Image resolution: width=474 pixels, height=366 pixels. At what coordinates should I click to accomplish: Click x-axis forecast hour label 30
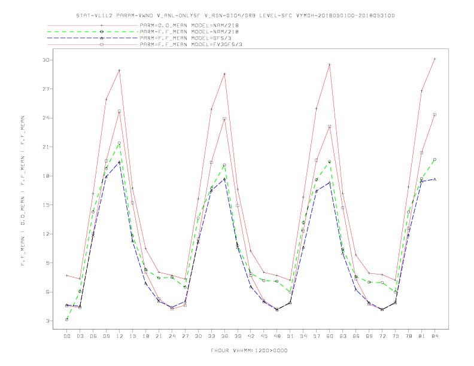pyautogui.click(x=198, y=336)
